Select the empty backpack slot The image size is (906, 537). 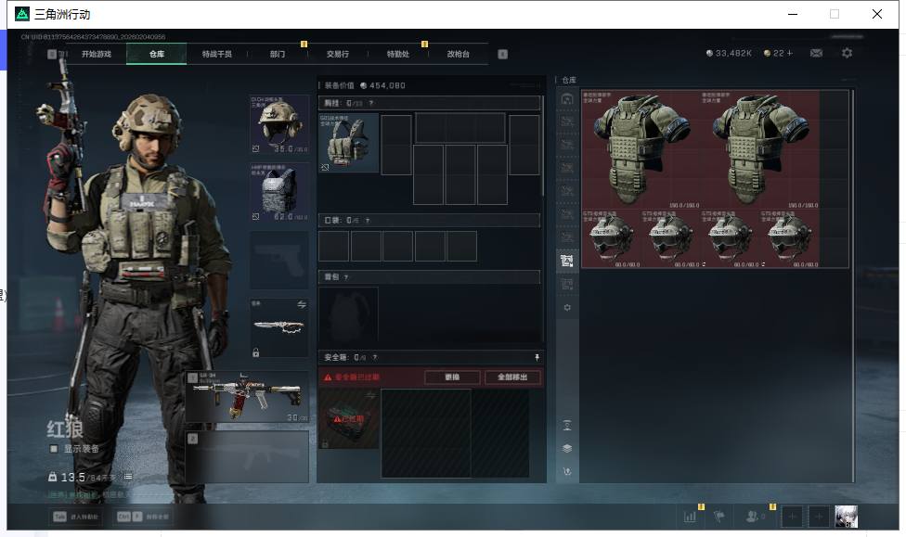(348, 316)
